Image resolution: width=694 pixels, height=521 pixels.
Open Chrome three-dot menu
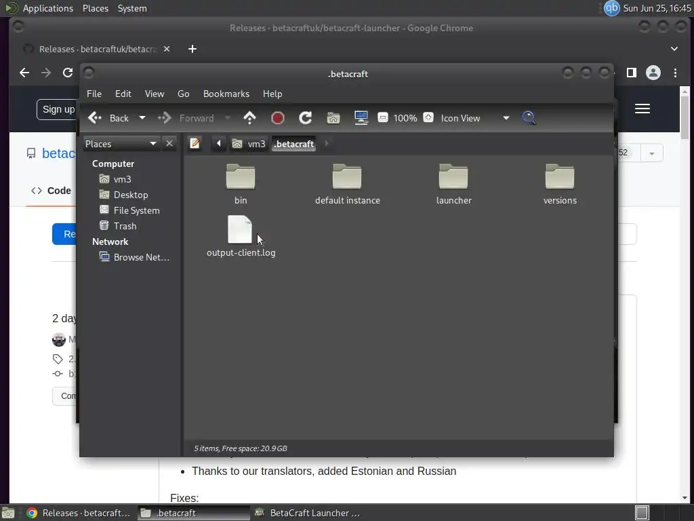coord(676,73)
